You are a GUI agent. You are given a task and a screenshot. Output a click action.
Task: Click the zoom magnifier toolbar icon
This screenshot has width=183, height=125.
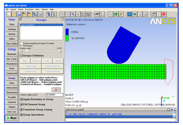[x=73, y=14]
